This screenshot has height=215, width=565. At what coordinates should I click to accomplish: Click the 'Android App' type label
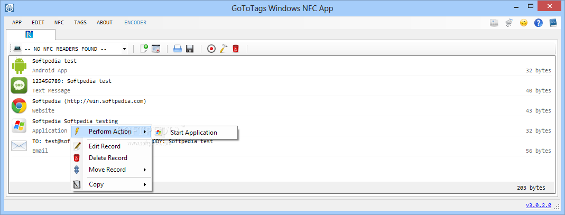point(50,71)
